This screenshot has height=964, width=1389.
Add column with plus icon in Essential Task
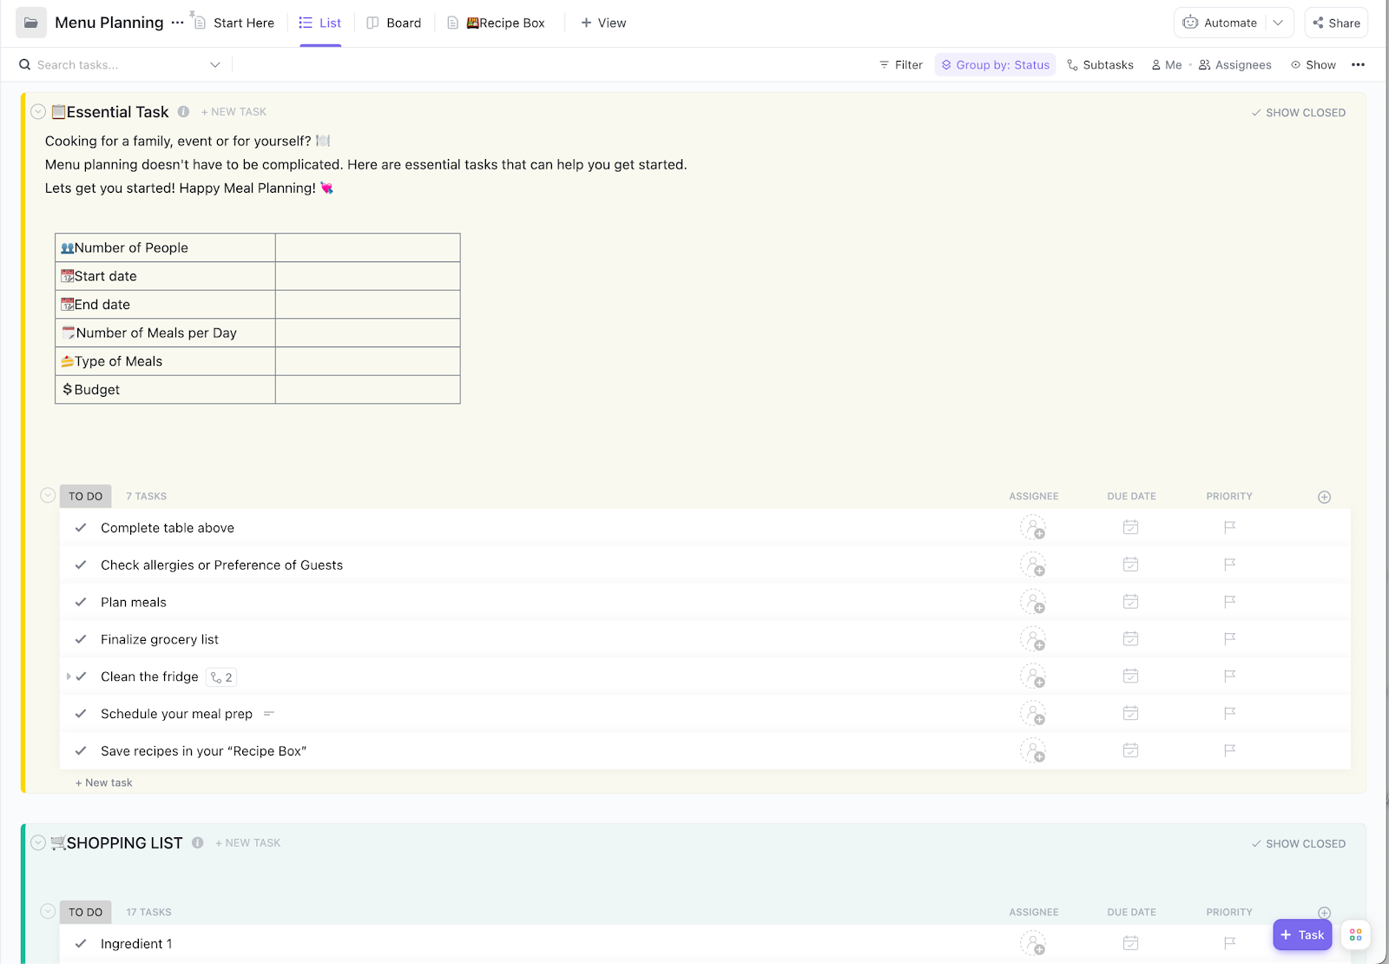point(1324,497)
